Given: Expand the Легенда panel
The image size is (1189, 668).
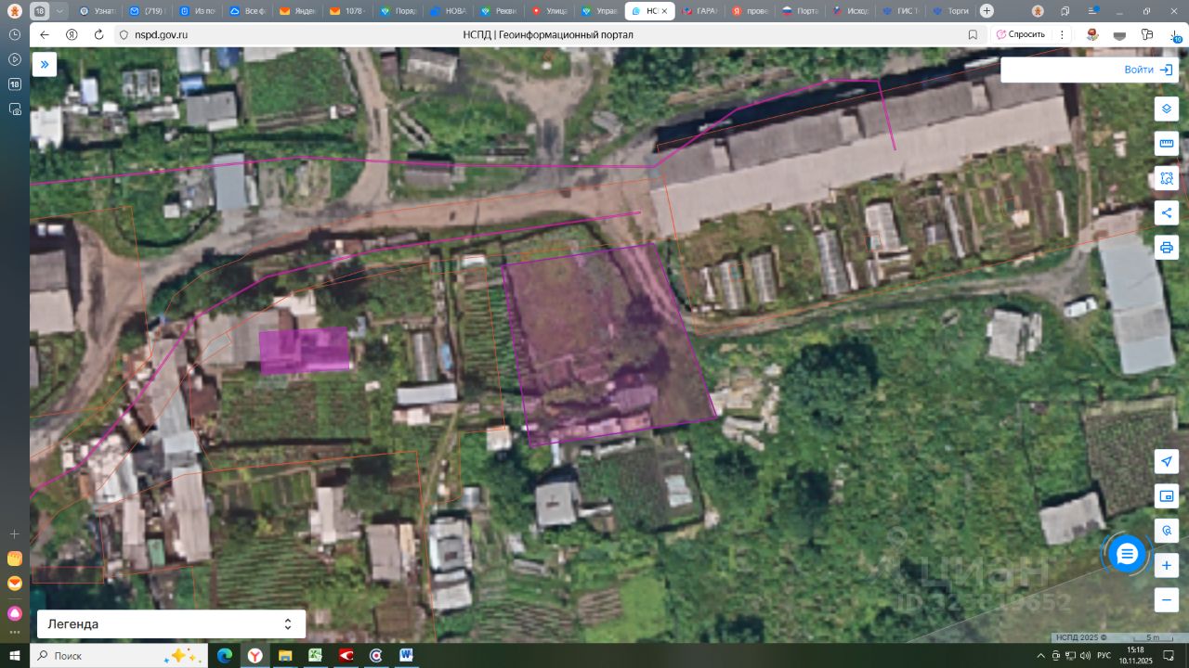Looking at the screenshot, I should point(171,624).
